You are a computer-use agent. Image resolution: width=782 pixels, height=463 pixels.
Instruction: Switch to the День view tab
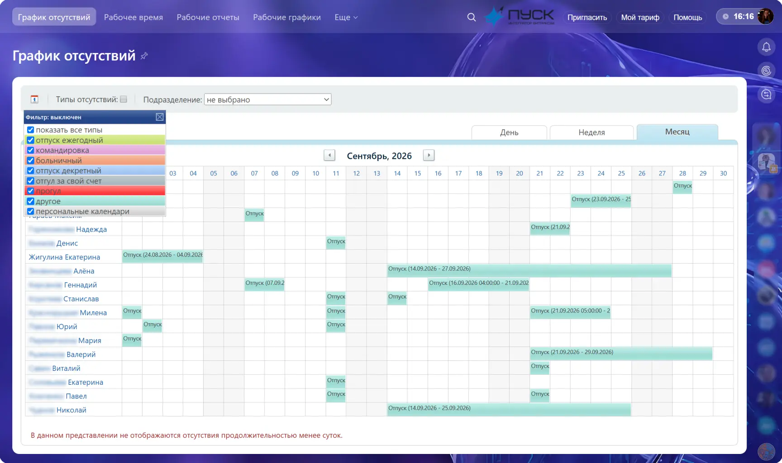point(509,132)
